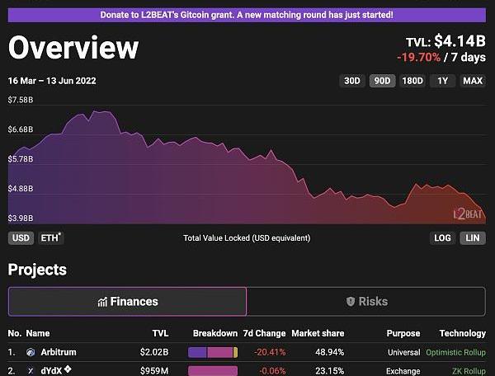
Task: Click dYdX's $959M TVL value
Action: pos(154,371)
